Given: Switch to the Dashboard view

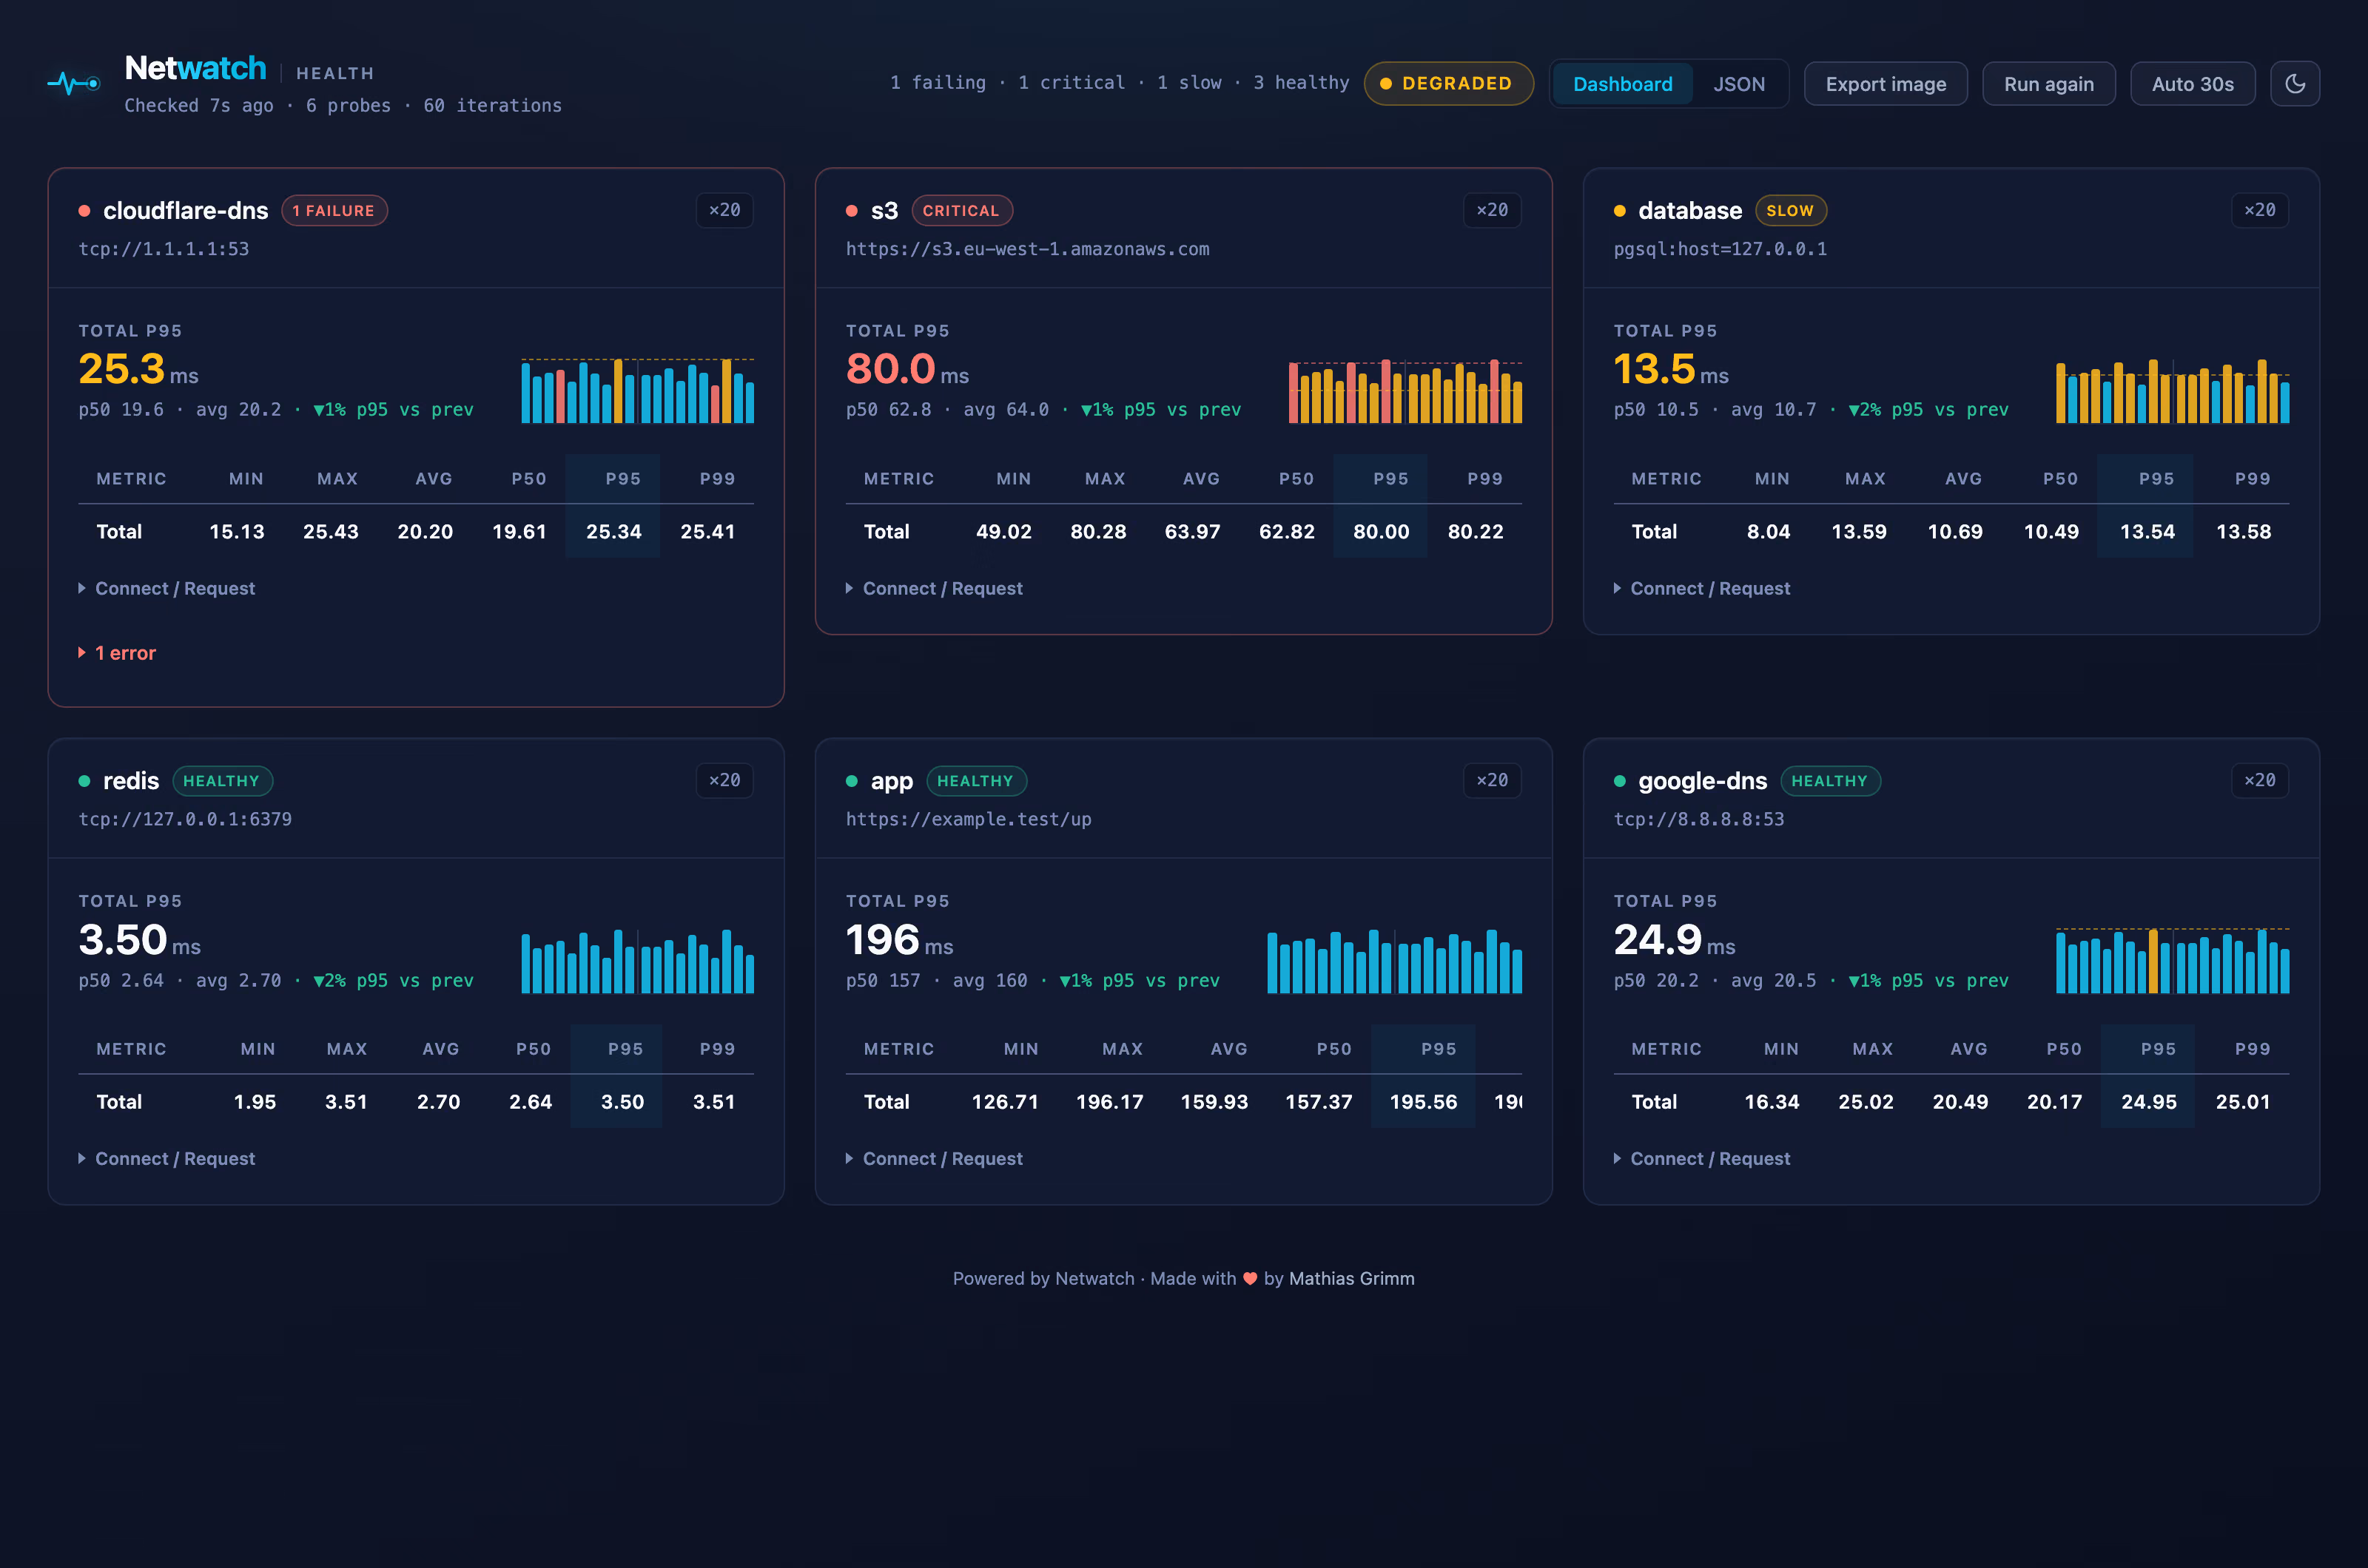Looking at the screenshot, I should pyautogui.click(x=1621, y=84).
